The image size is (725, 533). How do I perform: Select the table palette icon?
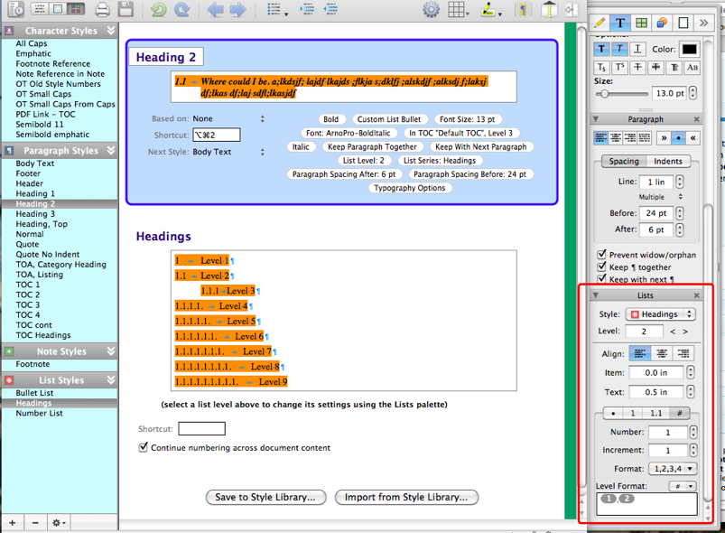[x=642, y=23]
